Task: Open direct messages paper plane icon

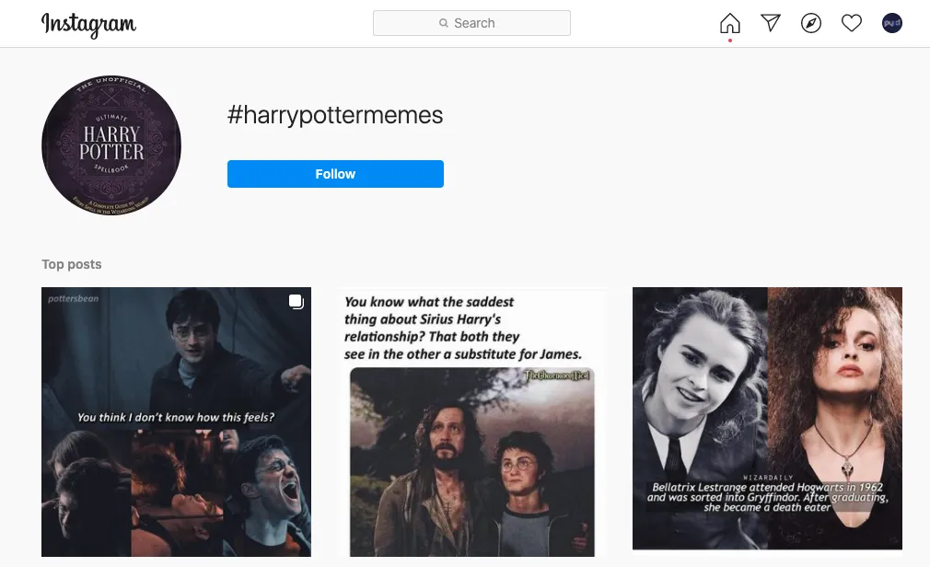Action: click(x=771, y=23)
